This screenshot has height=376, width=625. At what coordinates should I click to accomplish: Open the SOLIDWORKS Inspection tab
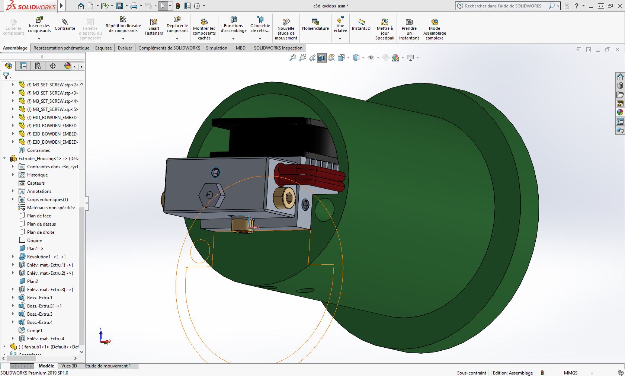[278, 48]
